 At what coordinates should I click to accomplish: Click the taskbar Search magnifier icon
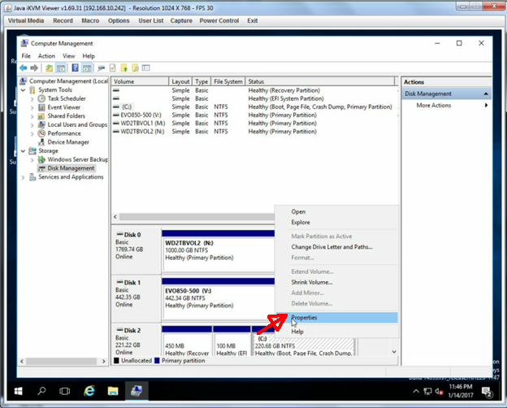pyautogui.click(x=41, y=391)
